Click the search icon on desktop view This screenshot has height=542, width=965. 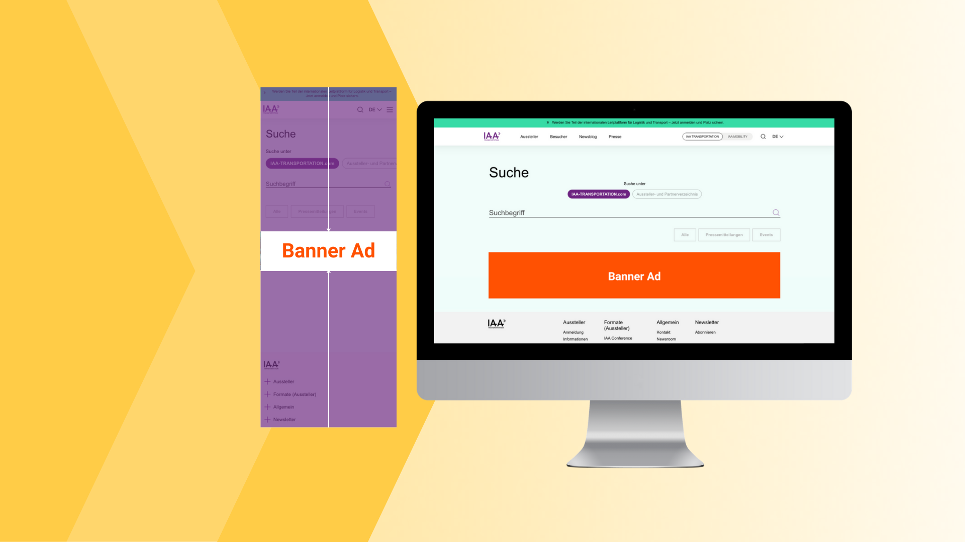pyautogui.click(x=762, y=137)
